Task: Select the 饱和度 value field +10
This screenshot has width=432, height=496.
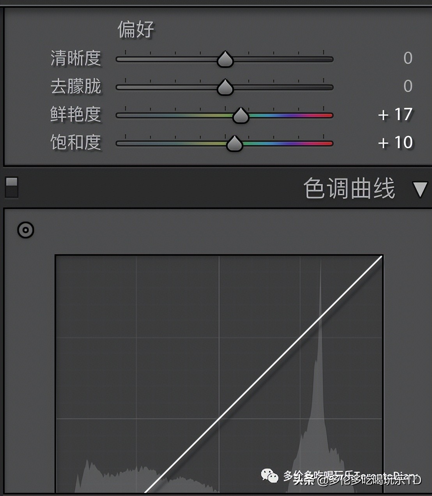Action: [395, 143]
